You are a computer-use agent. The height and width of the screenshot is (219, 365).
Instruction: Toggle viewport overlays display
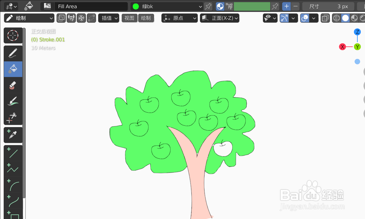(x=305, y=18)
